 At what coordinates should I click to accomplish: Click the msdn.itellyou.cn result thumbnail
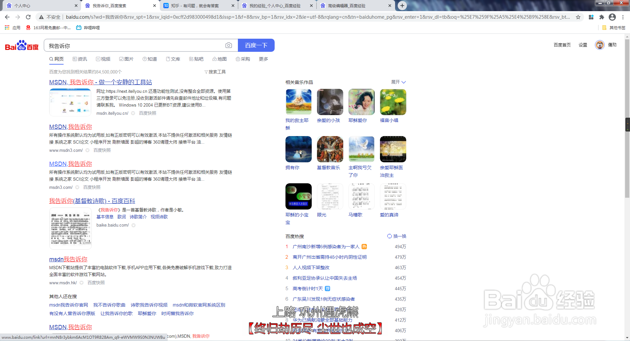(x=70, y=102)
